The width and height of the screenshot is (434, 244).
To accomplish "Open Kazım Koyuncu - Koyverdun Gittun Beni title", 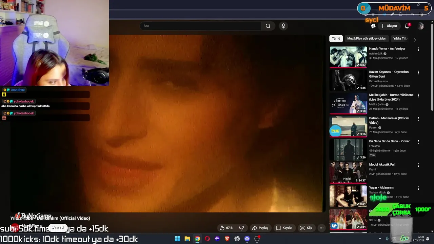I will (389, 74).
